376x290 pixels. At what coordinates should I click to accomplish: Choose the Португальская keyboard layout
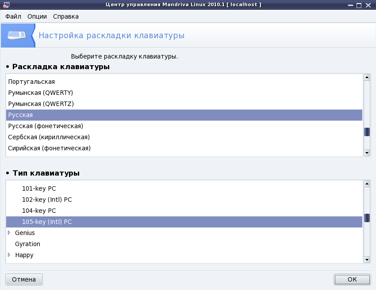[x=184, y=82]
